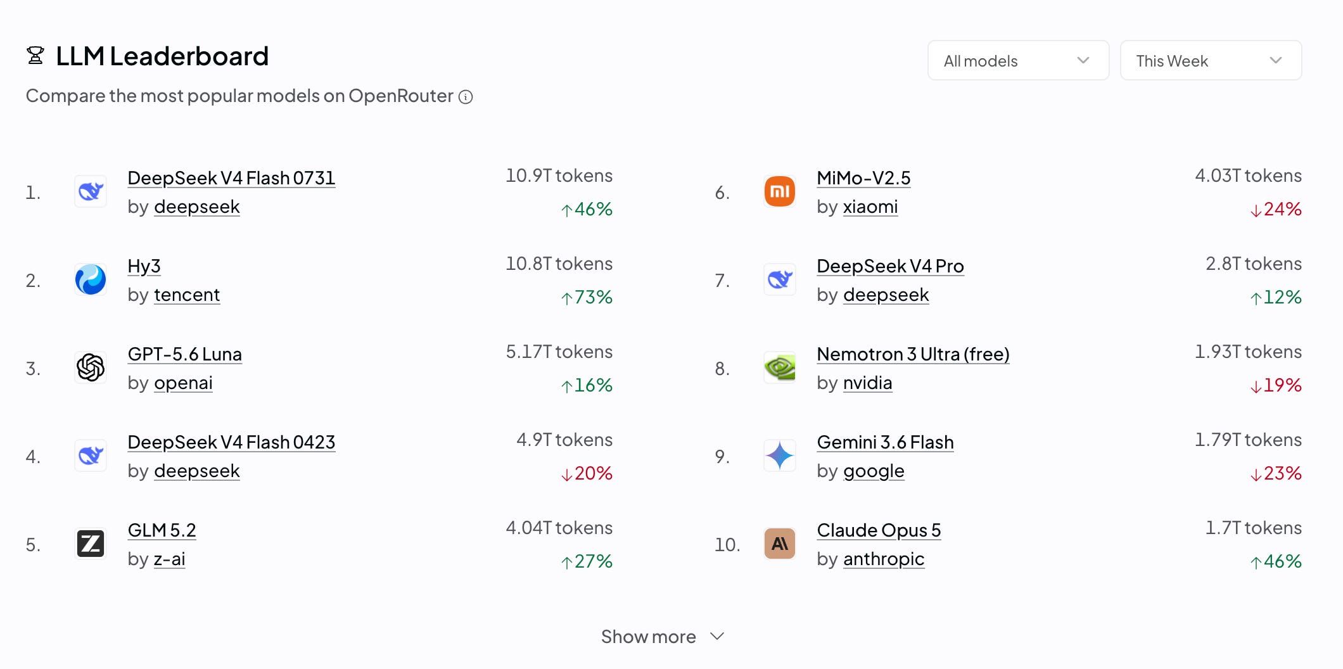Expand the list with Show more
1343x669 pixels.
click(x=663, y=637)
